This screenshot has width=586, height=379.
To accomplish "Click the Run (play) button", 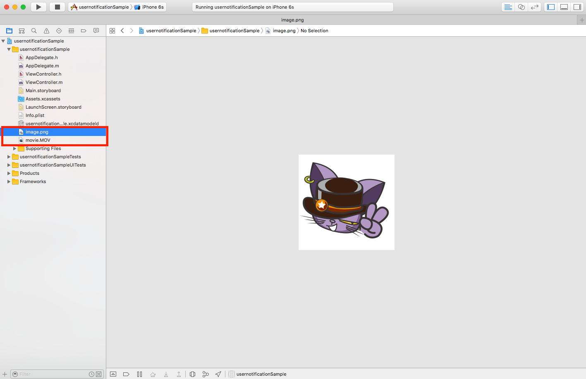I will pos(38,7).
